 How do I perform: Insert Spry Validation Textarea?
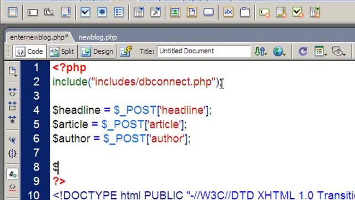click(x=281, y=12)
